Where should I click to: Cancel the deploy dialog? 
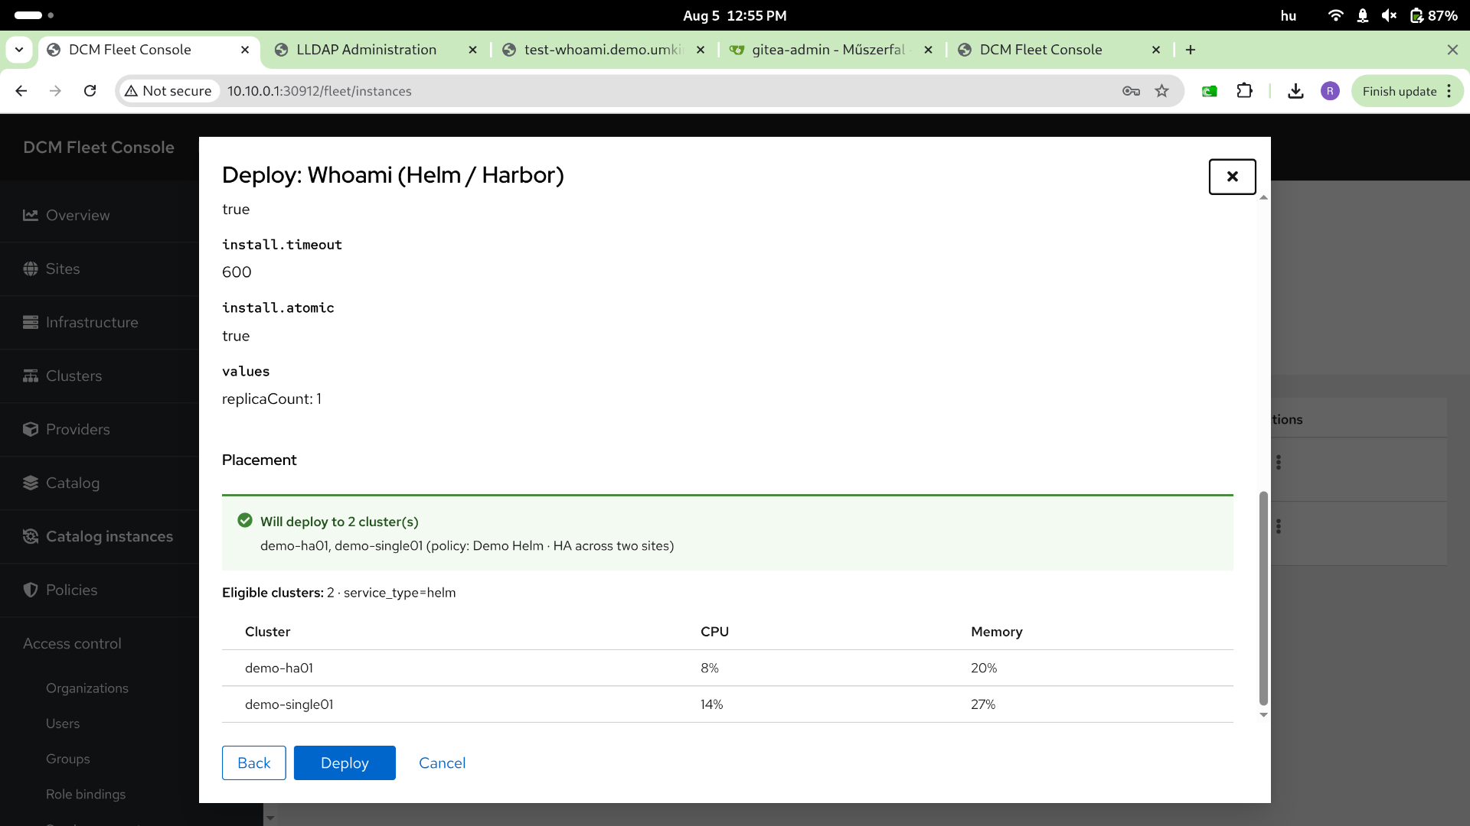click(443, 763)
